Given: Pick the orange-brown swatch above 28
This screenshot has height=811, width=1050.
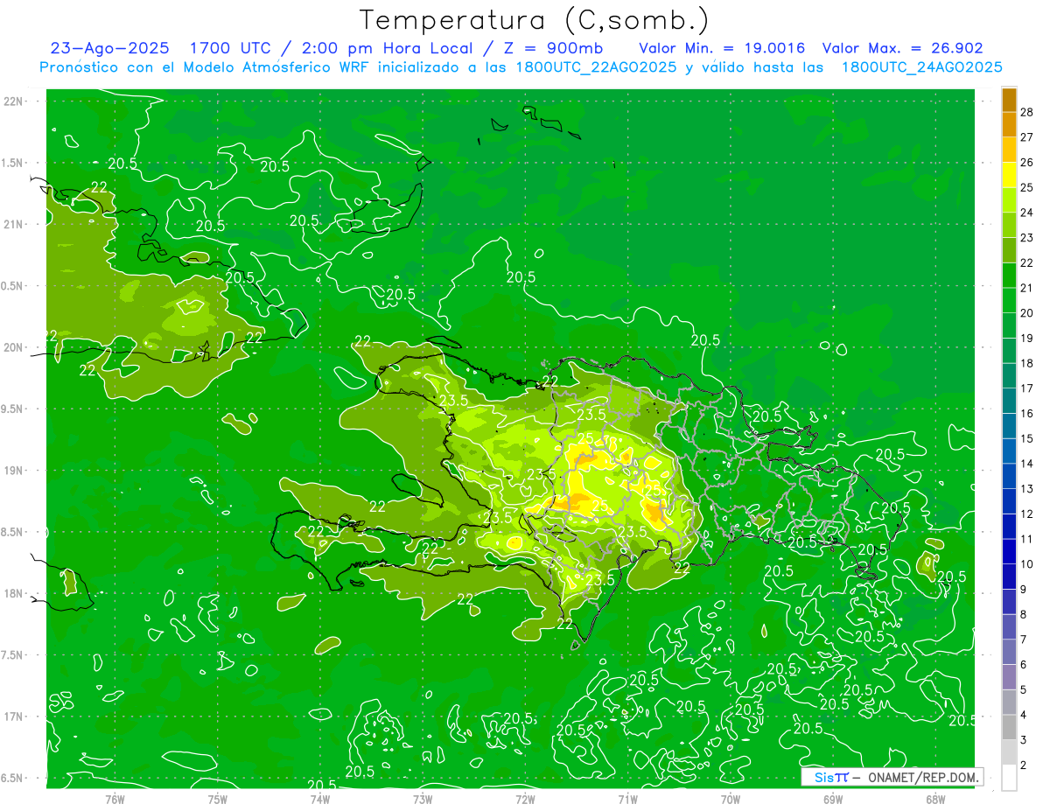Looking at the screenshot, I should click(1009, 99).
